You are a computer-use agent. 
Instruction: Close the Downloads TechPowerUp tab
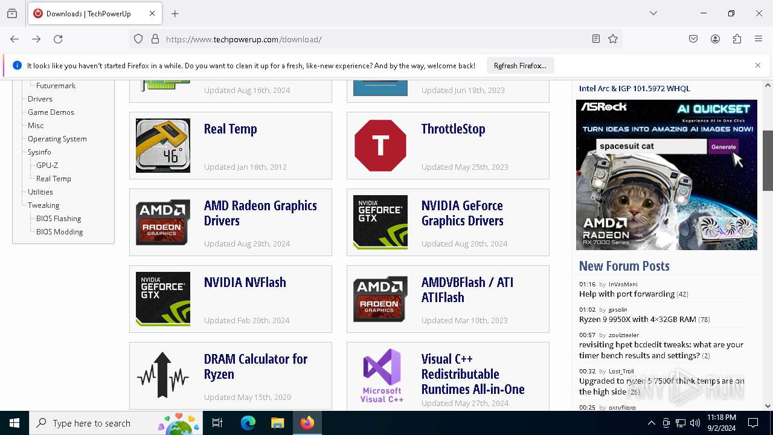tap(152, 13)
